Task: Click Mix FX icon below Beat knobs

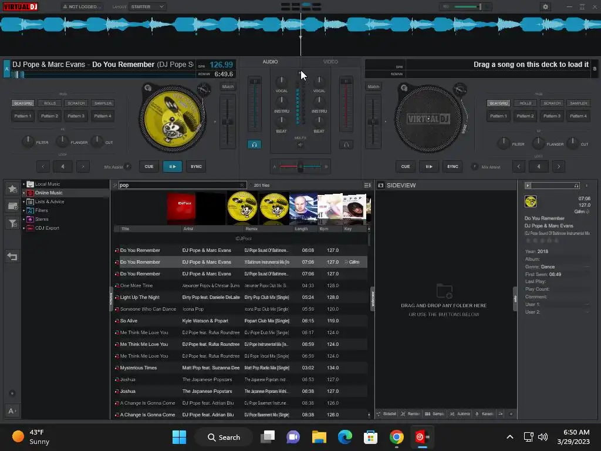Action: [300, 144]
